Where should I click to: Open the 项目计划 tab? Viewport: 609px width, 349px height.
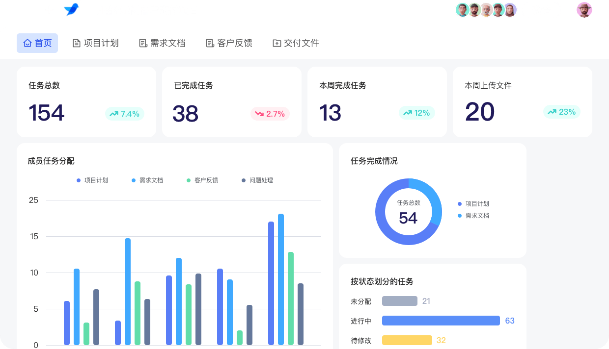coord(96,43)
